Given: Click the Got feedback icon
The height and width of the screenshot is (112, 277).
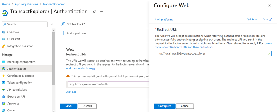Looking at the screenshot, I should coord(63,24).
